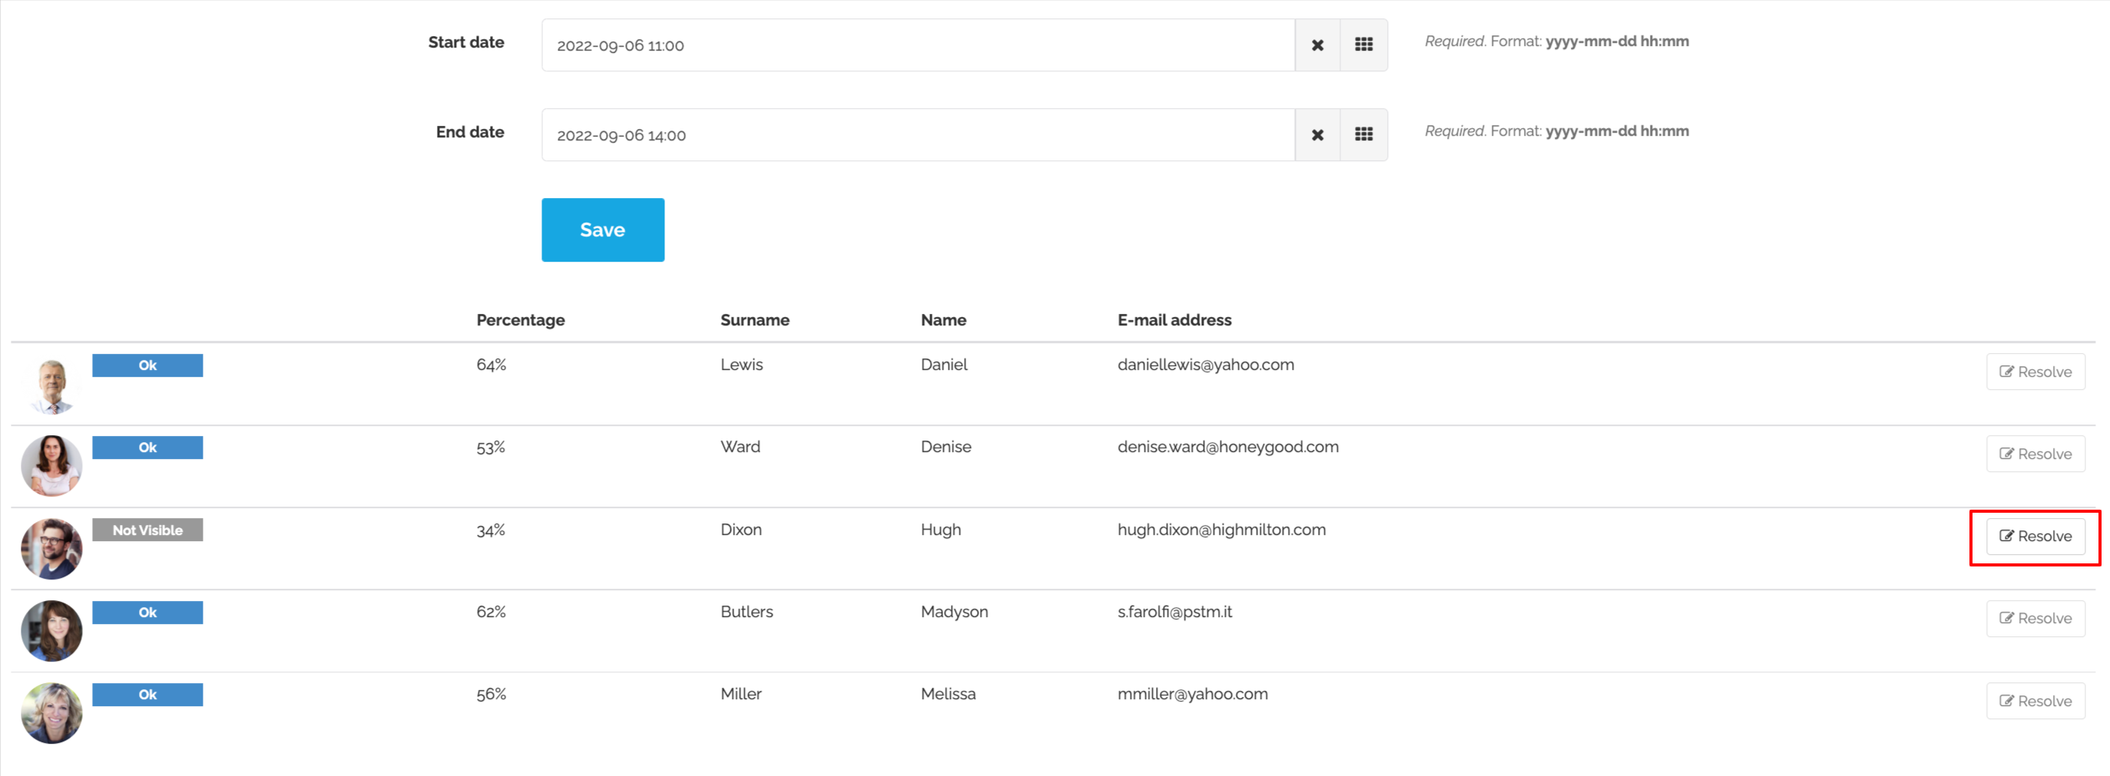Clear the End date field with X icon
The height and width of the screenshot is (776, 2110).
pos(1317,135)
